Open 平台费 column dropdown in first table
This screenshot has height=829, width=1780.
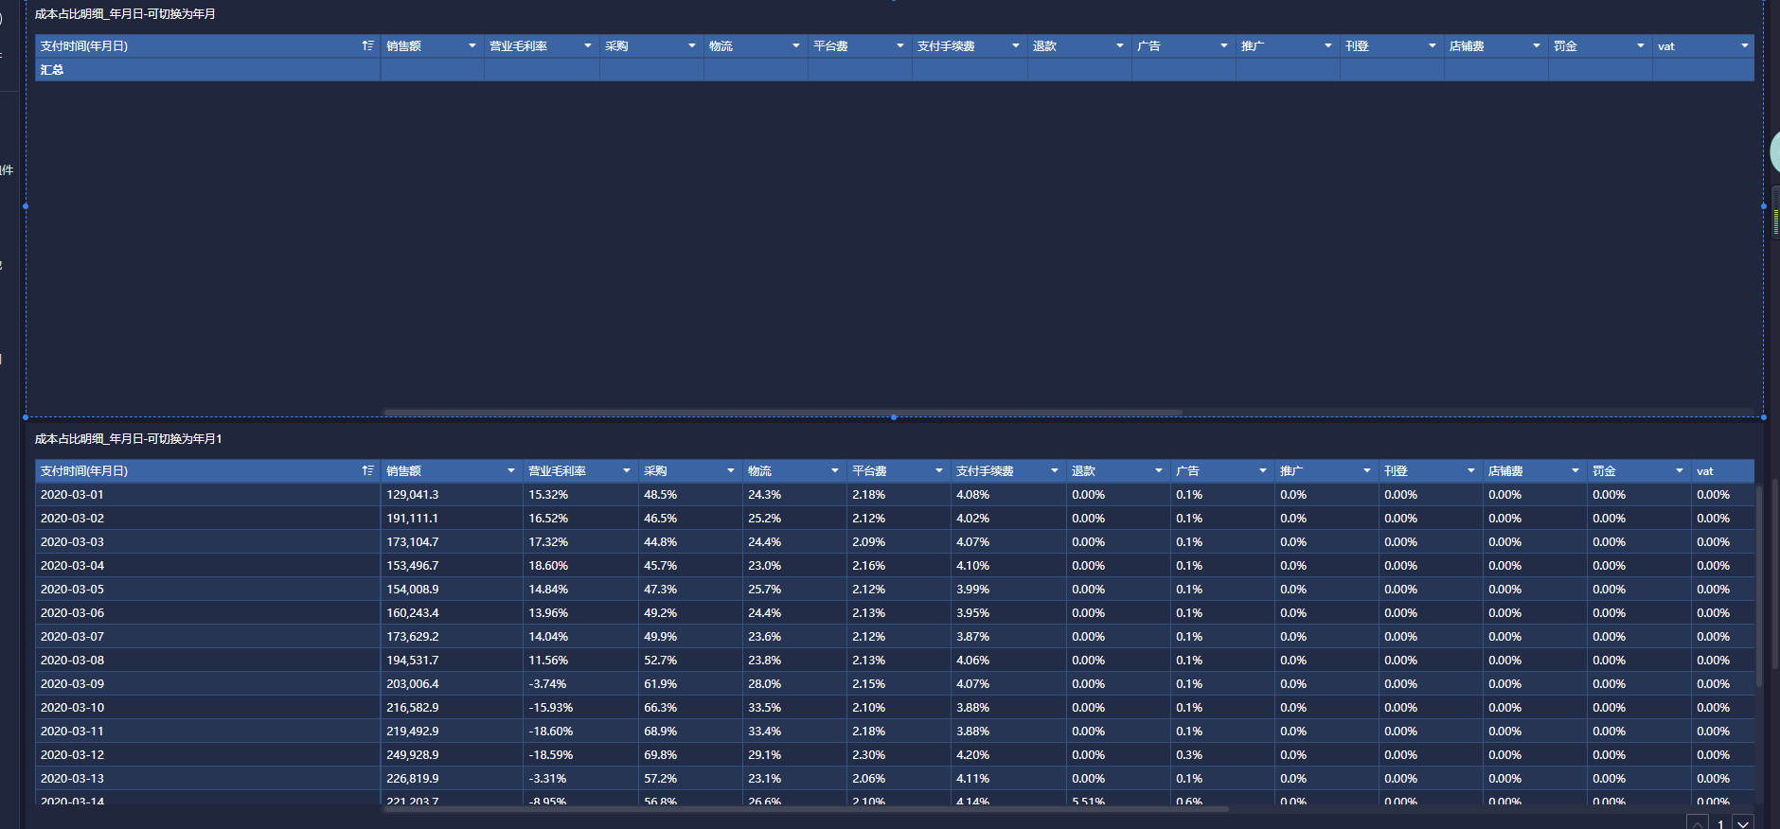pos(900,45)
